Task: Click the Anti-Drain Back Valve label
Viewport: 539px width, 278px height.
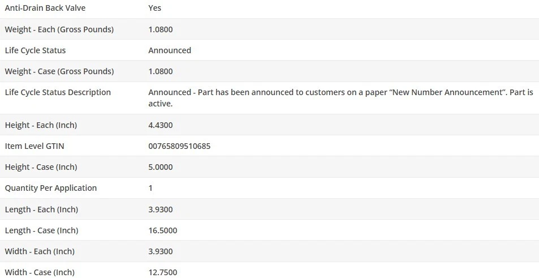Action: click(x=45, y=8)
